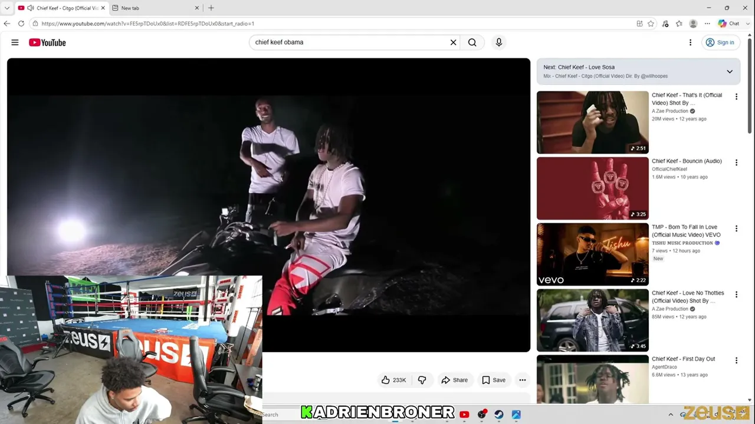Viewport: 755px width, 424px height.
Task: Open the tab actions dropdown arrow
Action: tap(7, 8)
